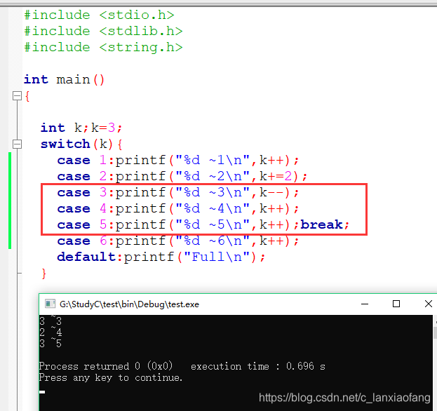This screenshot has width=437, height=411.
Task: Click the '#include <stdio.h>' line
Action: pos(99,15)
